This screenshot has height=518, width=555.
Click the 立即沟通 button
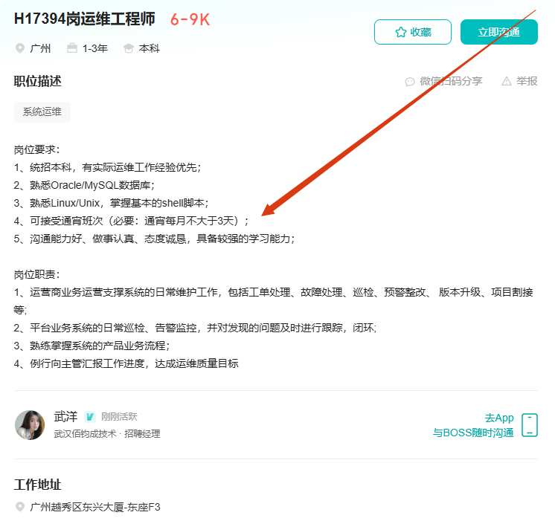pos(499,32)
